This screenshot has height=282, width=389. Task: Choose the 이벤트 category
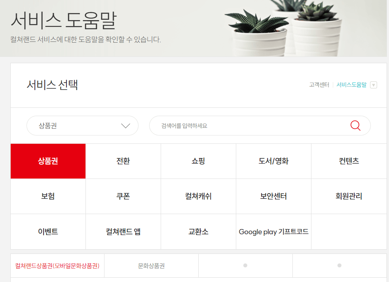(x=48, y=231)
